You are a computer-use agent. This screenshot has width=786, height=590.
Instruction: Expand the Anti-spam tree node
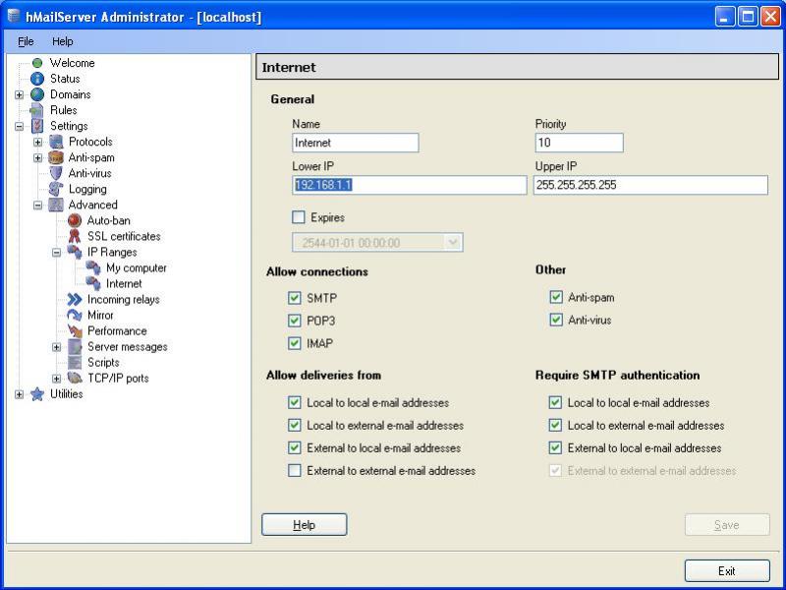tap(38, 158)
